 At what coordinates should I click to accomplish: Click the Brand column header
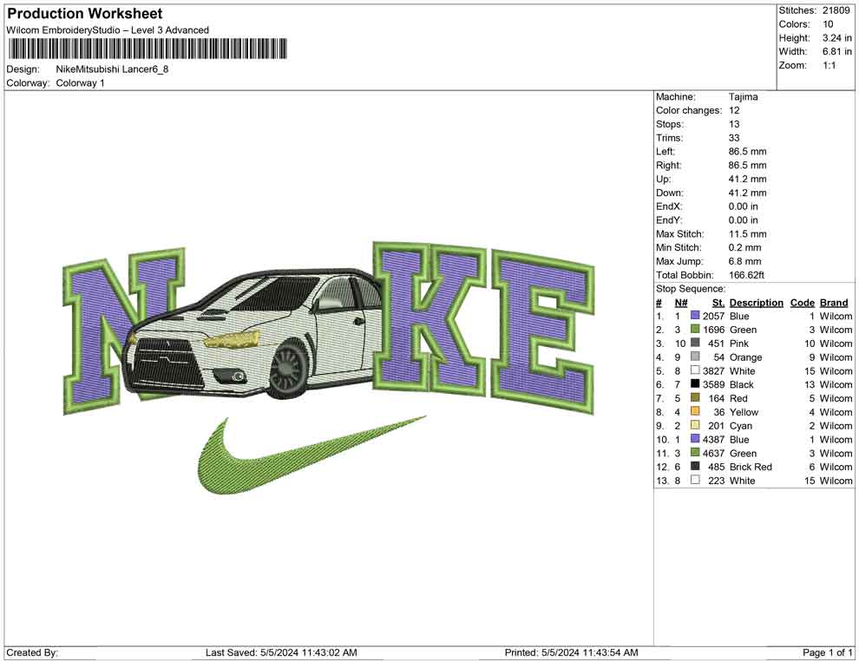pyautogui.click(x=834, y=303)
